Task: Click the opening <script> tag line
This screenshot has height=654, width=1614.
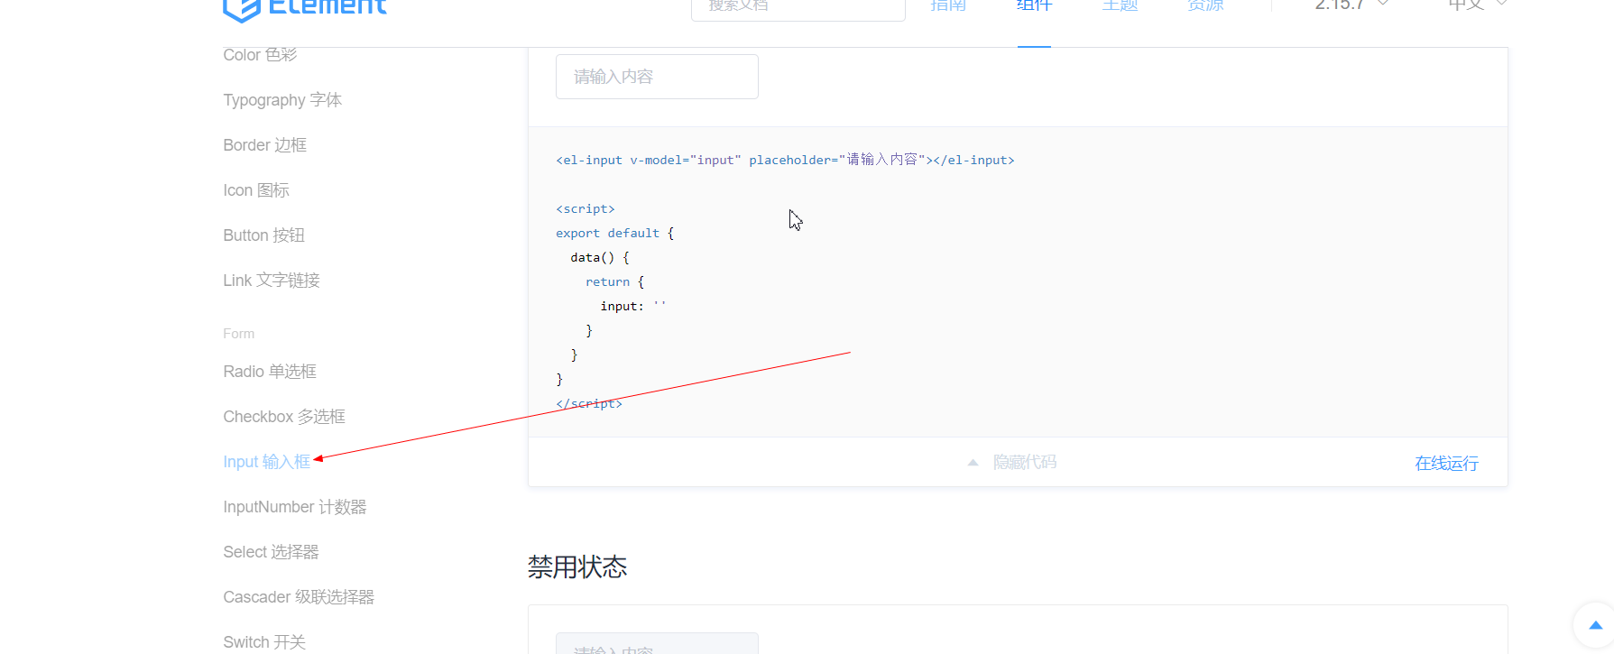Action: pos(586,208)
